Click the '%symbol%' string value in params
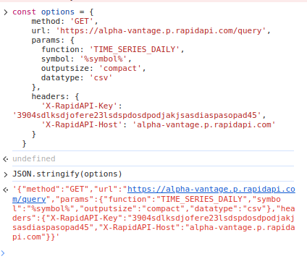Image resolution: width=307 pixels, height=272 pixels. [x=104, y=59]
